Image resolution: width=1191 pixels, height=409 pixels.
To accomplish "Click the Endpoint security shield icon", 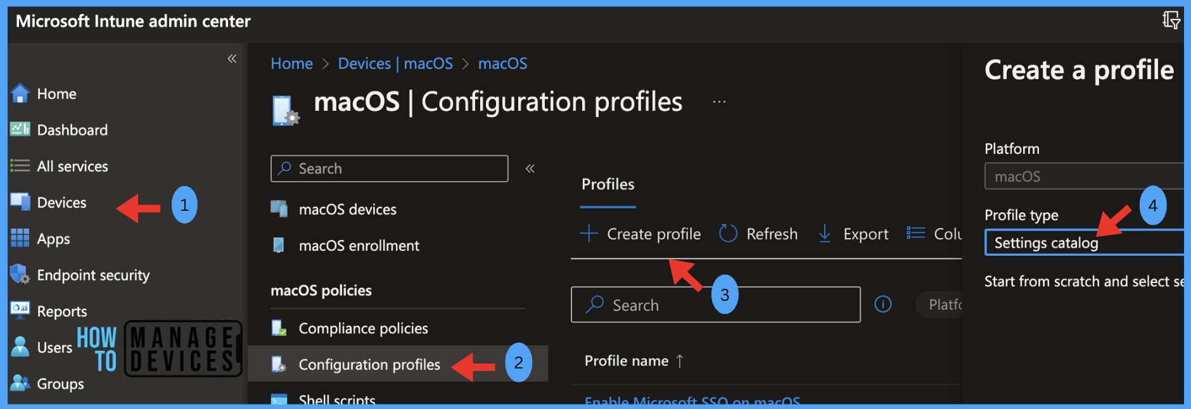I will tap(20, 274).
